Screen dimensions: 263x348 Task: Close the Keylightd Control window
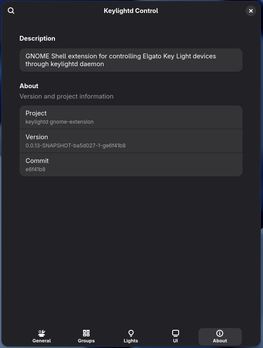tap(251, 10)
